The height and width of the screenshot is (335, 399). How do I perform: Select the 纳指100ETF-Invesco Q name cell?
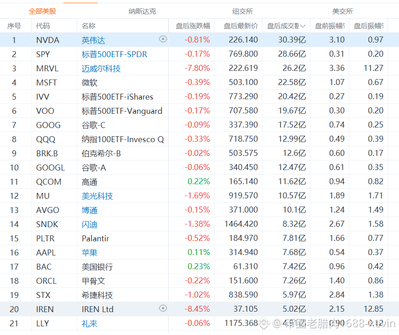pyautogui.click(x=123, y=139)
